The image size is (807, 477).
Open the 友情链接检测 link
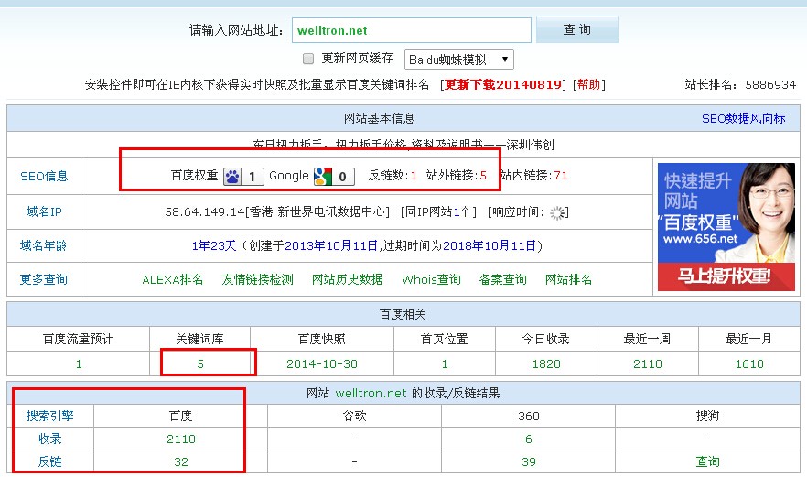(258, 279)
